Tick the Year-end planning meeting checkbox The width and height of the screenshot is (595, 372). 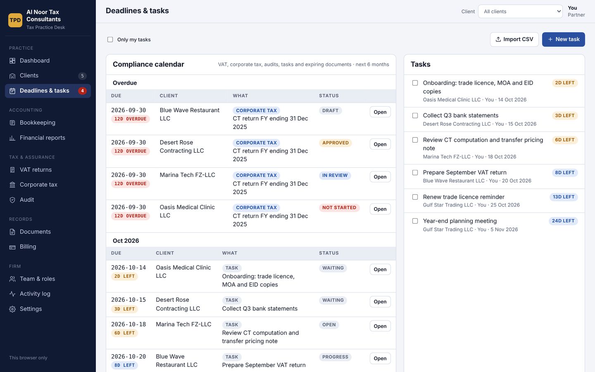(x=415, y=221)
